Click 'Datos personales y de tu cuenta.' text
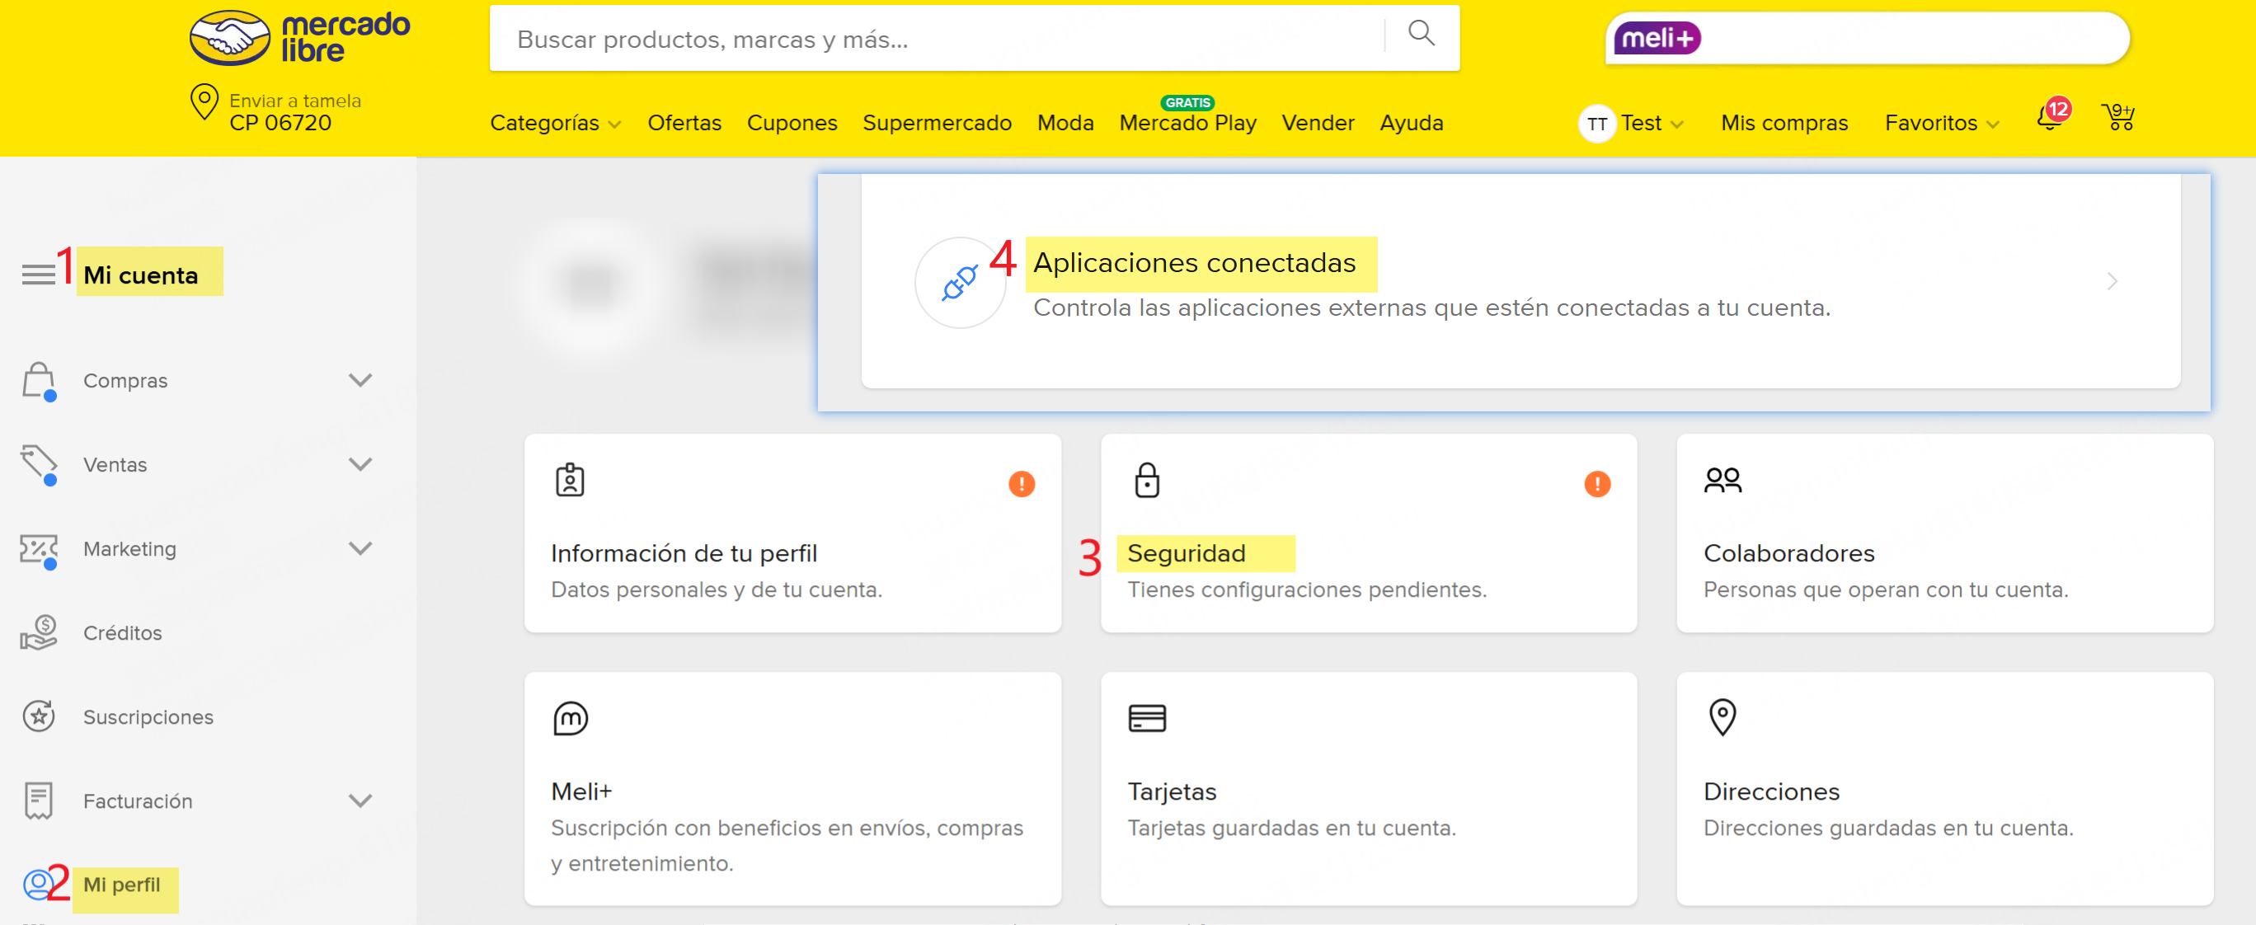 pyautogui.click(x=717, y=589)
